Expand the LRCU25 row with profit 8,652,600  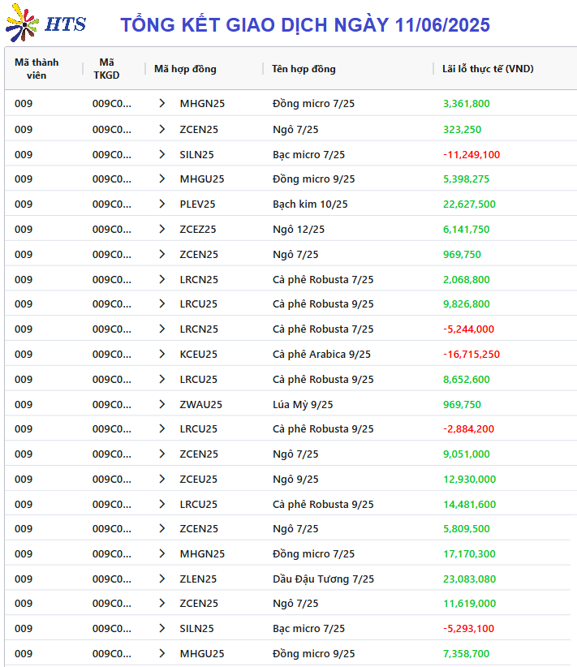(161, 379)
